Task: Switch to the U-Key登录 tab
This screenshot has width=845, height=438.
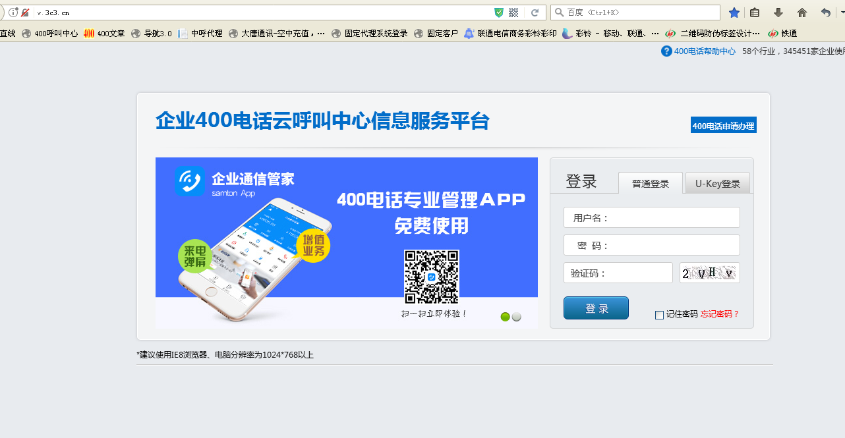Action: (x=717, y=184)
